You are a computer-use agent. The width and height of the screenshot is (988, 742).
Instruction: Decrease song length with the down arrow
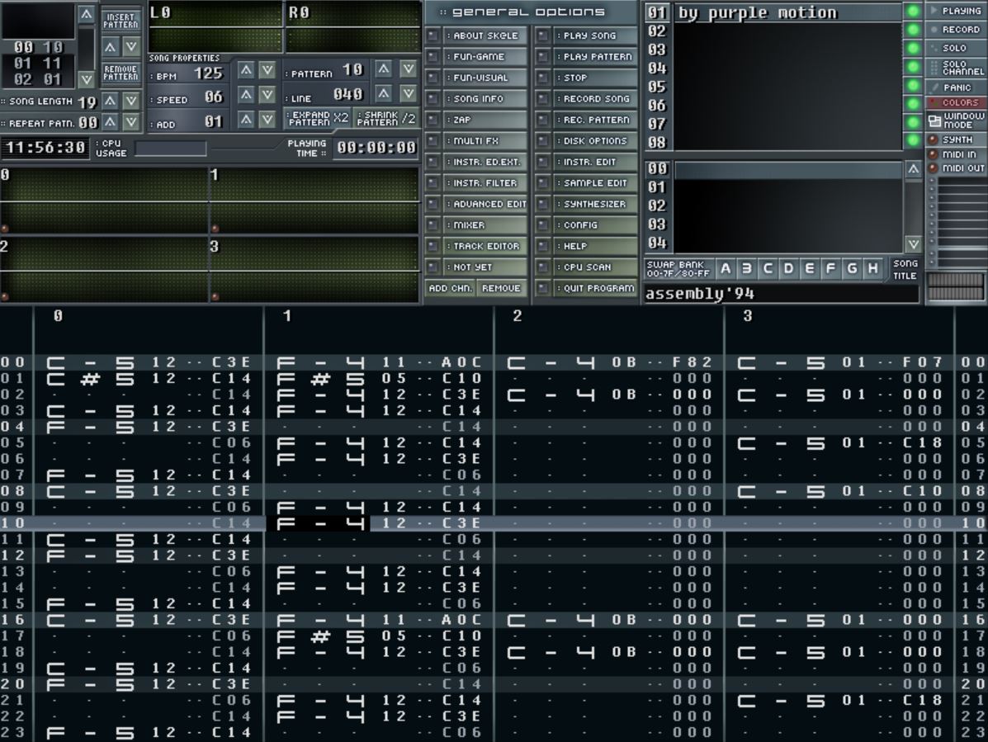[x=130, y=101]
